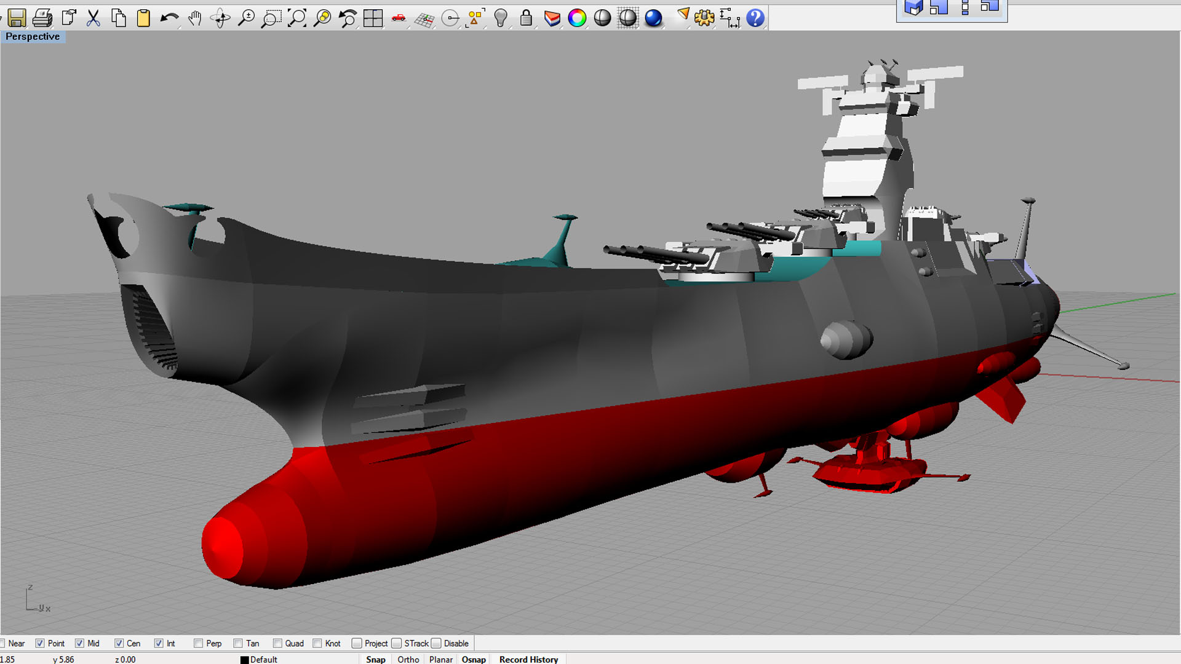
Task: Toggle Planar in the status bar
Action: click(441, 659)
